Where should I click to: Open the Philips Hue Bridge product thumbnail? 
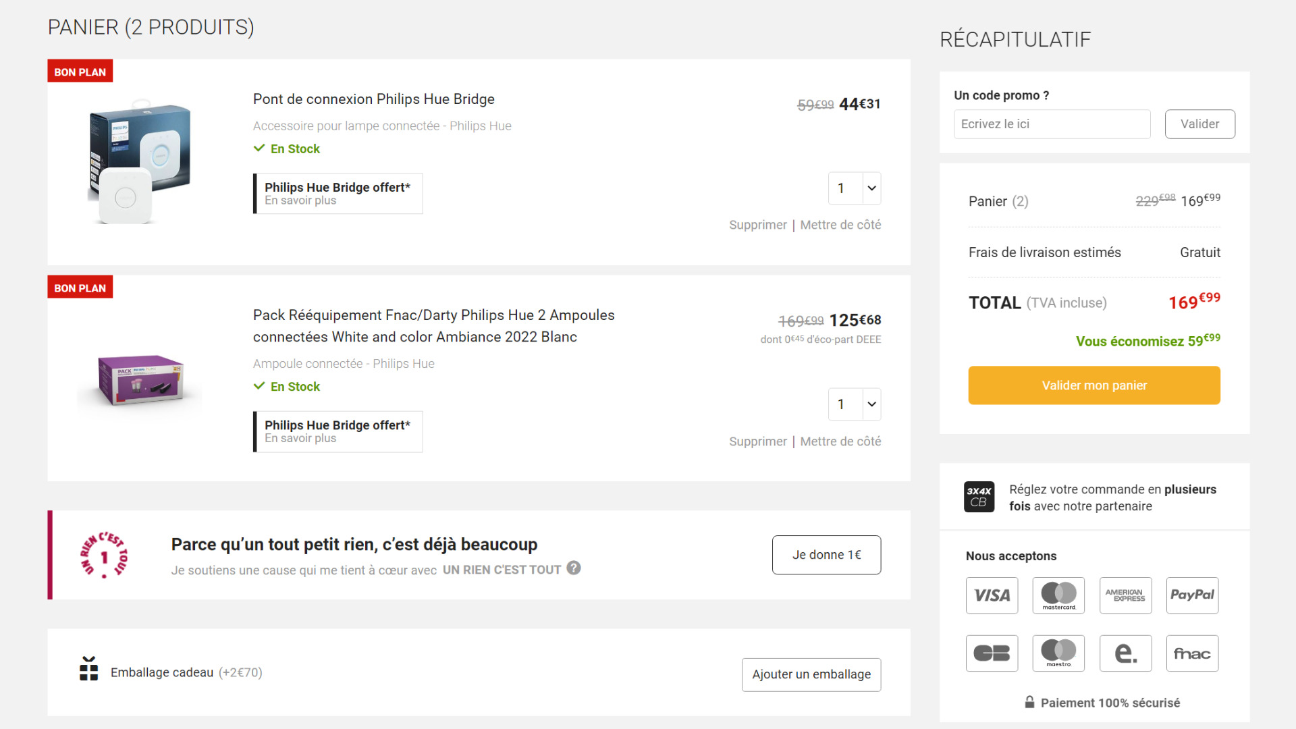point(140,162)
